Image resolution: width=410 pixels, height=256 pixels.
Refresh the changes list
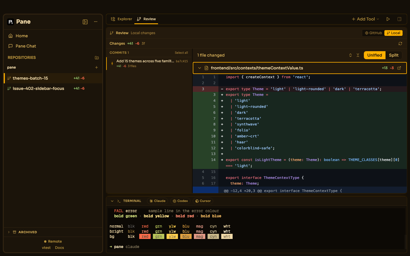[x=400, y=44]
